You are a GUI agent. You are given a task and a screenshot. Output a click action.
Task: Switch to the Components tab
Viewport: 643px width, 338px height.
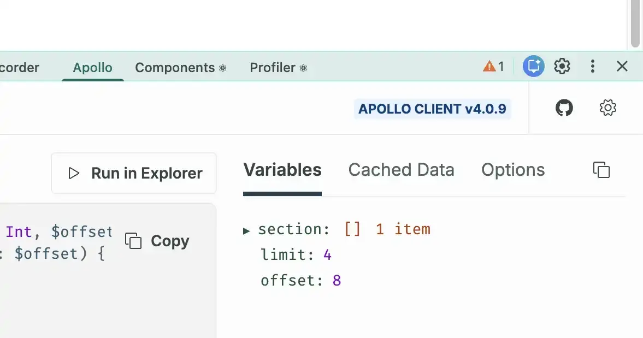(174, 67)
